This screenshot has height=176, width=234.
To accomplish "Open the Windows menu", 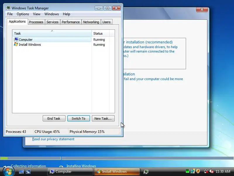I will click(52, 14).
